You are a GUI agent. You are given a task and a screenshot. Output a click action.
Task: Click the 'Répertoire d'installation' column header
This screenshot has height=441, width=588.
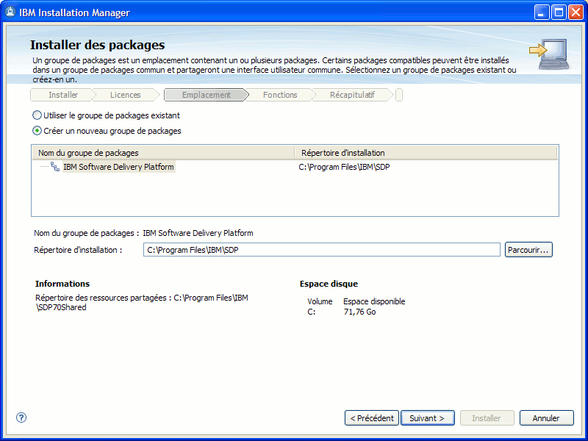click(x=426, y=153)
